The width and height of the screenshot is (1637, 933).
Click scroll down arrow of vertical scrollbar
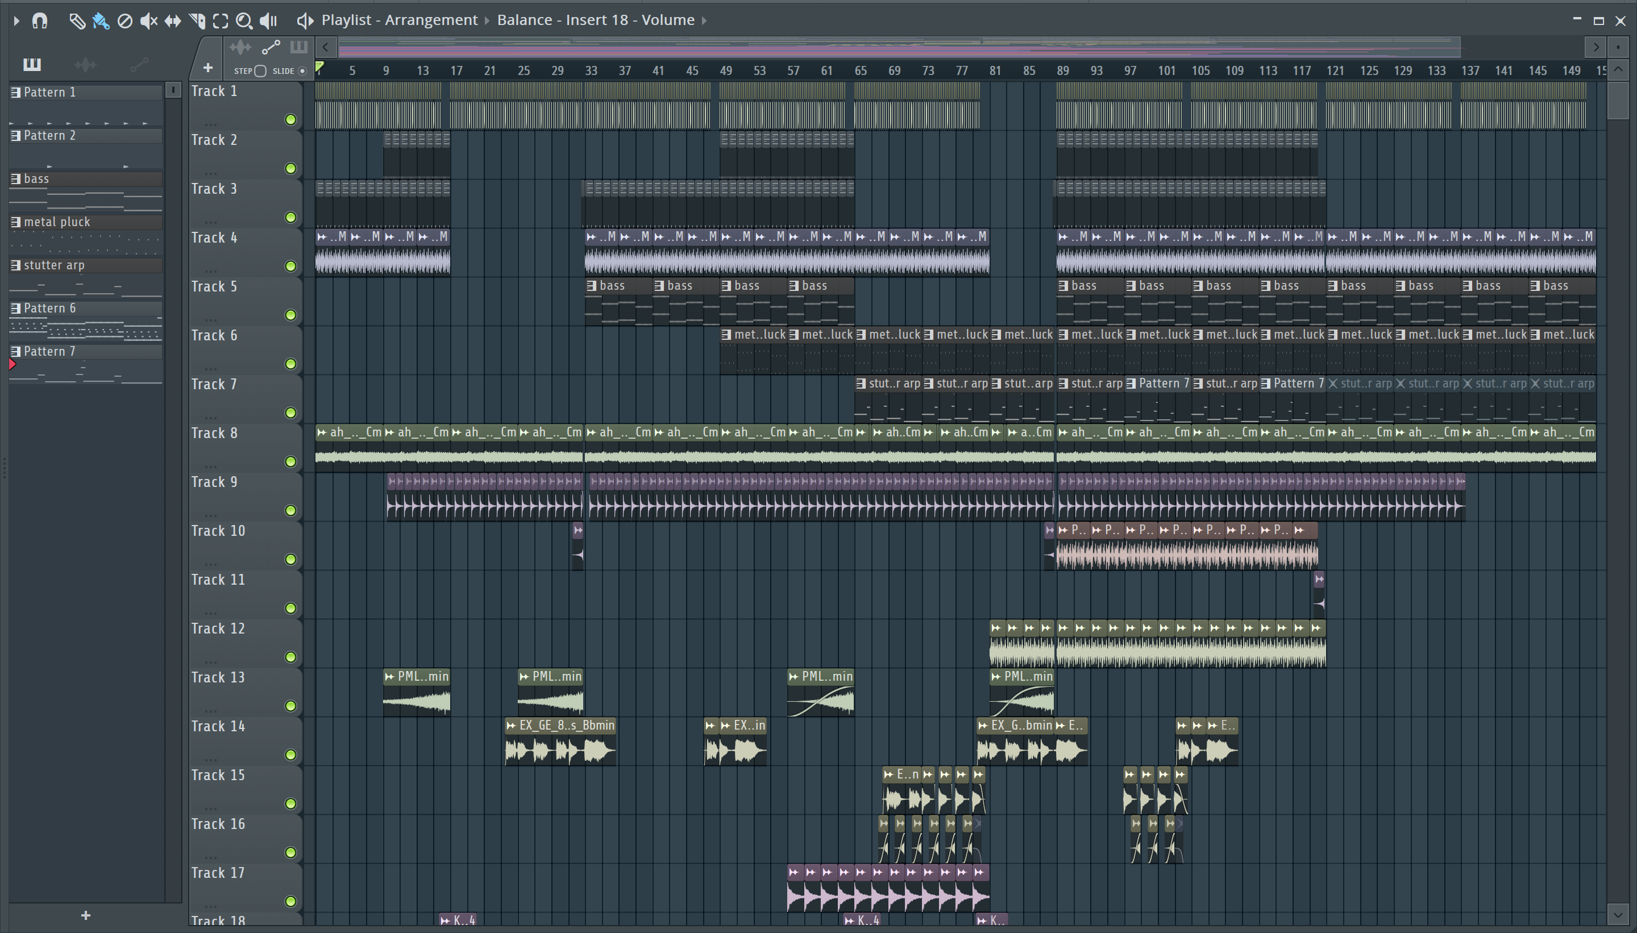(1618, 914)
